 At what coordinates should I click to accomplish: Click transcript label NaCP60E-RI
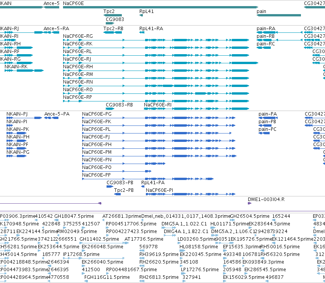pos(158,105)
